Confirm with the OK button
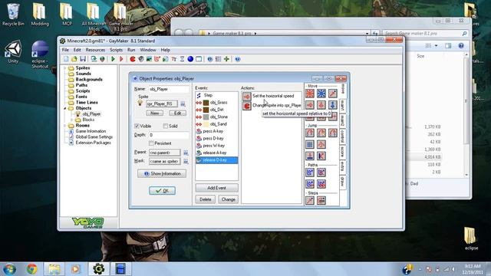Viewport: 491px width, 276px height. click(162, 191)
